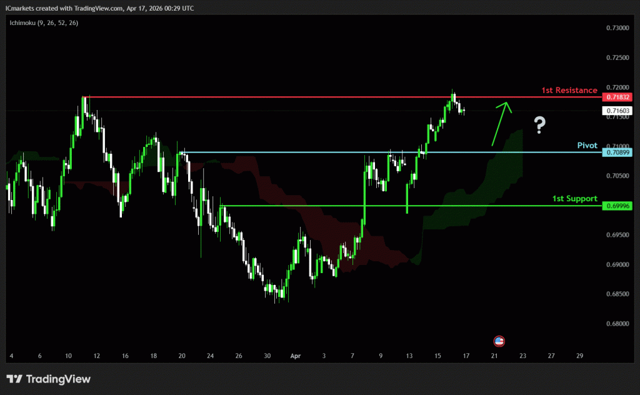Click the green 0.69996 support price tag
This screenshot has height=395, width=640.
pos(617,206)
